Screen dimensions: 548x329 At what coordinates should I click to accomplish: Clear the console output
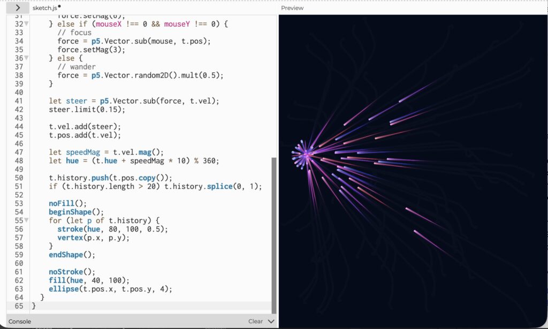pyautogui.click(x=255, y=321)
